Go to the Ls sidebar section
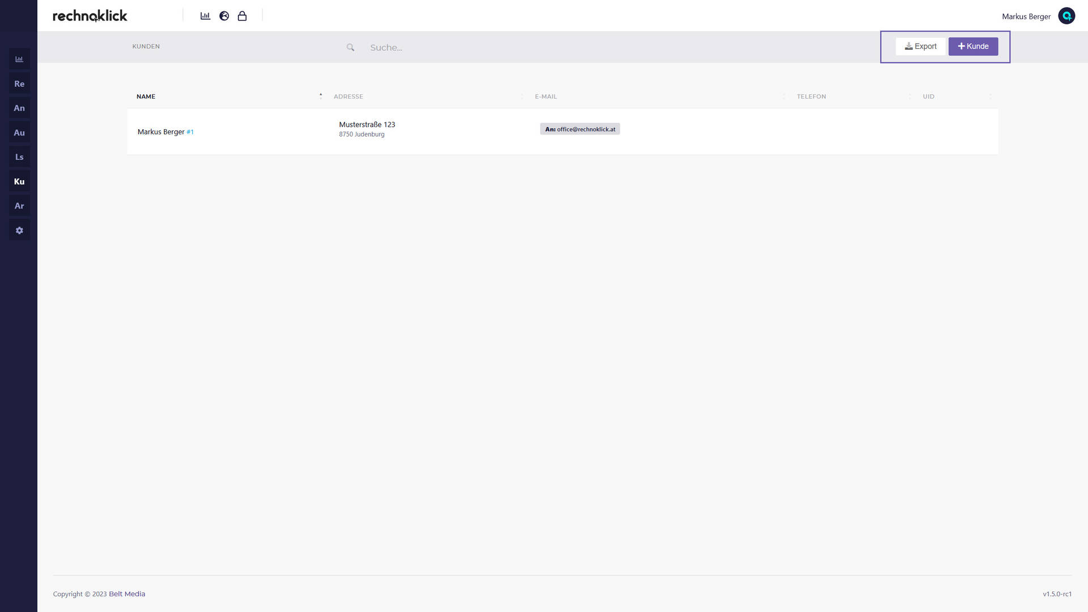Screen dimensions: 1088x612 point(19,157)
